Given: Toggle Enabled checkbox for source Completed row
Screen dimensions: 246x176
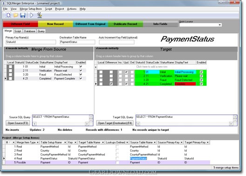Looking at the screenshot, I should click(81, 78).
